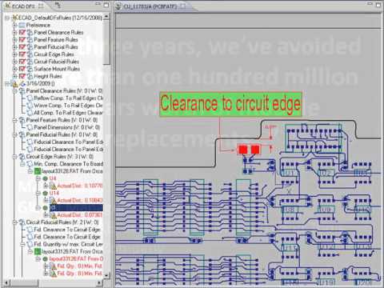Collapse the ECAD_DefaultDFxRules root node
This screenshot has width=384, height=288.
click(7, 18)
